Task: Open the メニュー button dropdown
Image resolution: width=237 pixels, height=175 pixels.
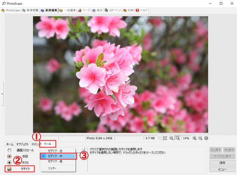Action: (x=222, y=169)
